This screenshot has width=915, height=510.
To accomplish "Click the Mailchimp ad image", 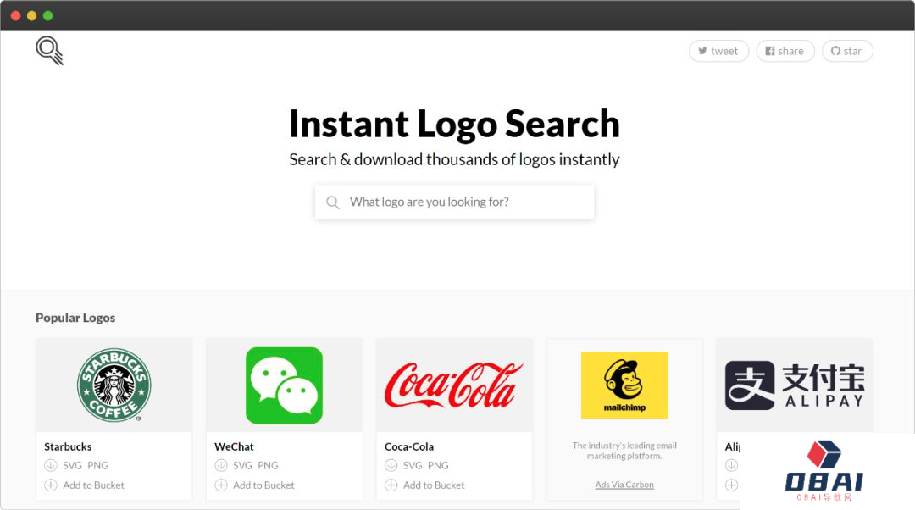I will (624, 385).
